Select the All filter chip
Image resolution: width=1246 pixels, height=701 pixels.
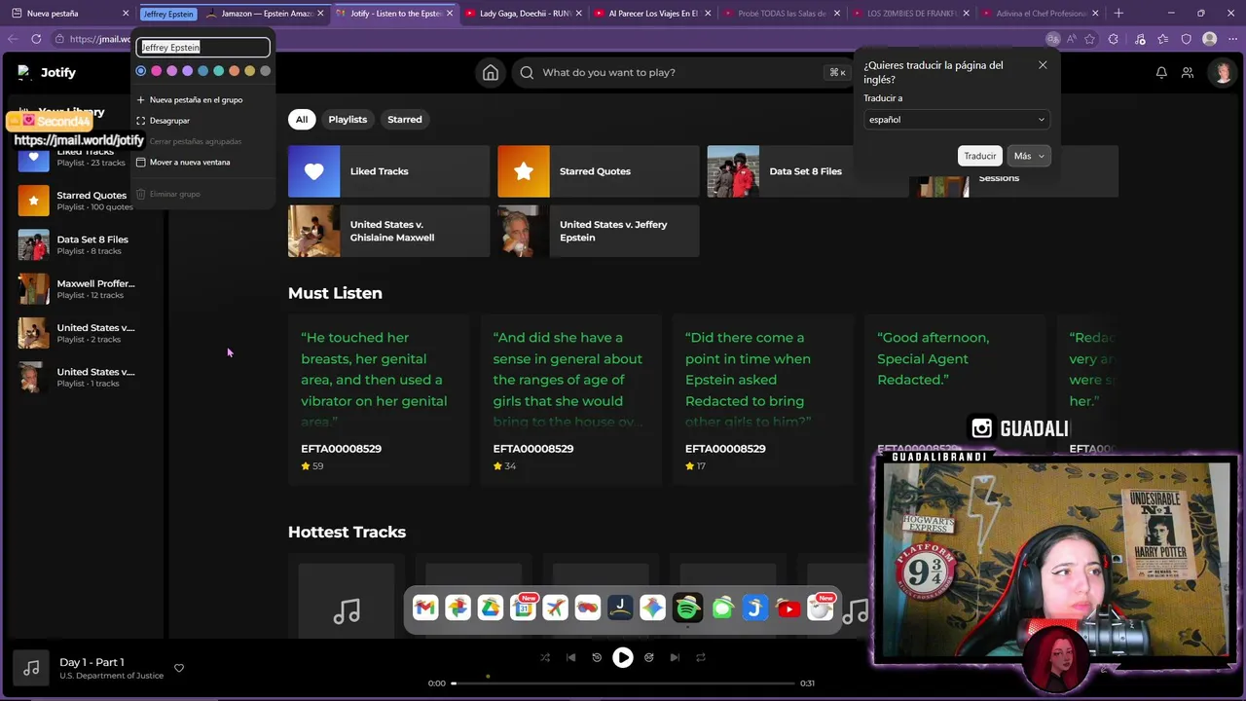click(302, 120)
